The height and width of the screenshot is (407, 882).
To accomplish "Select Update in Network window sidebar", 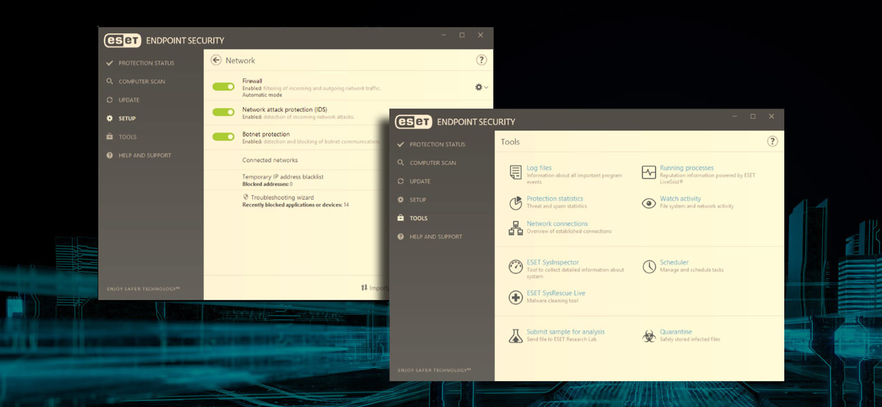I will (129, 100).
